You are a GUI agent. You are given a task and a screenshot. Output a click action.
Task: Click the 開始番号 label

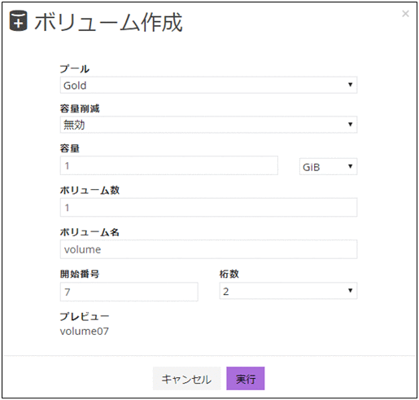[80, 274]
